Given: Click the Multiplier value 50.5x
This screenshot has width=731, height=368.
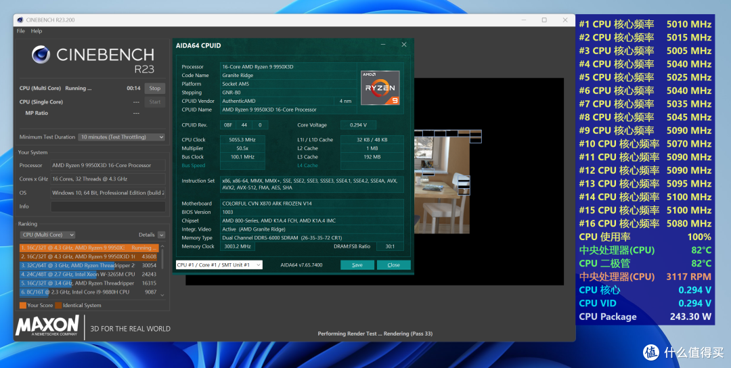Looking at the screenshot, I should tap(242, 148).
